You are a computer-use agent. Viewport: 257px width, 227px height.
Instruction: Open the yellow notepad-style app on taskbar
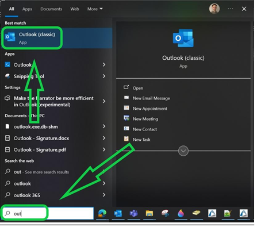point(197,213)
